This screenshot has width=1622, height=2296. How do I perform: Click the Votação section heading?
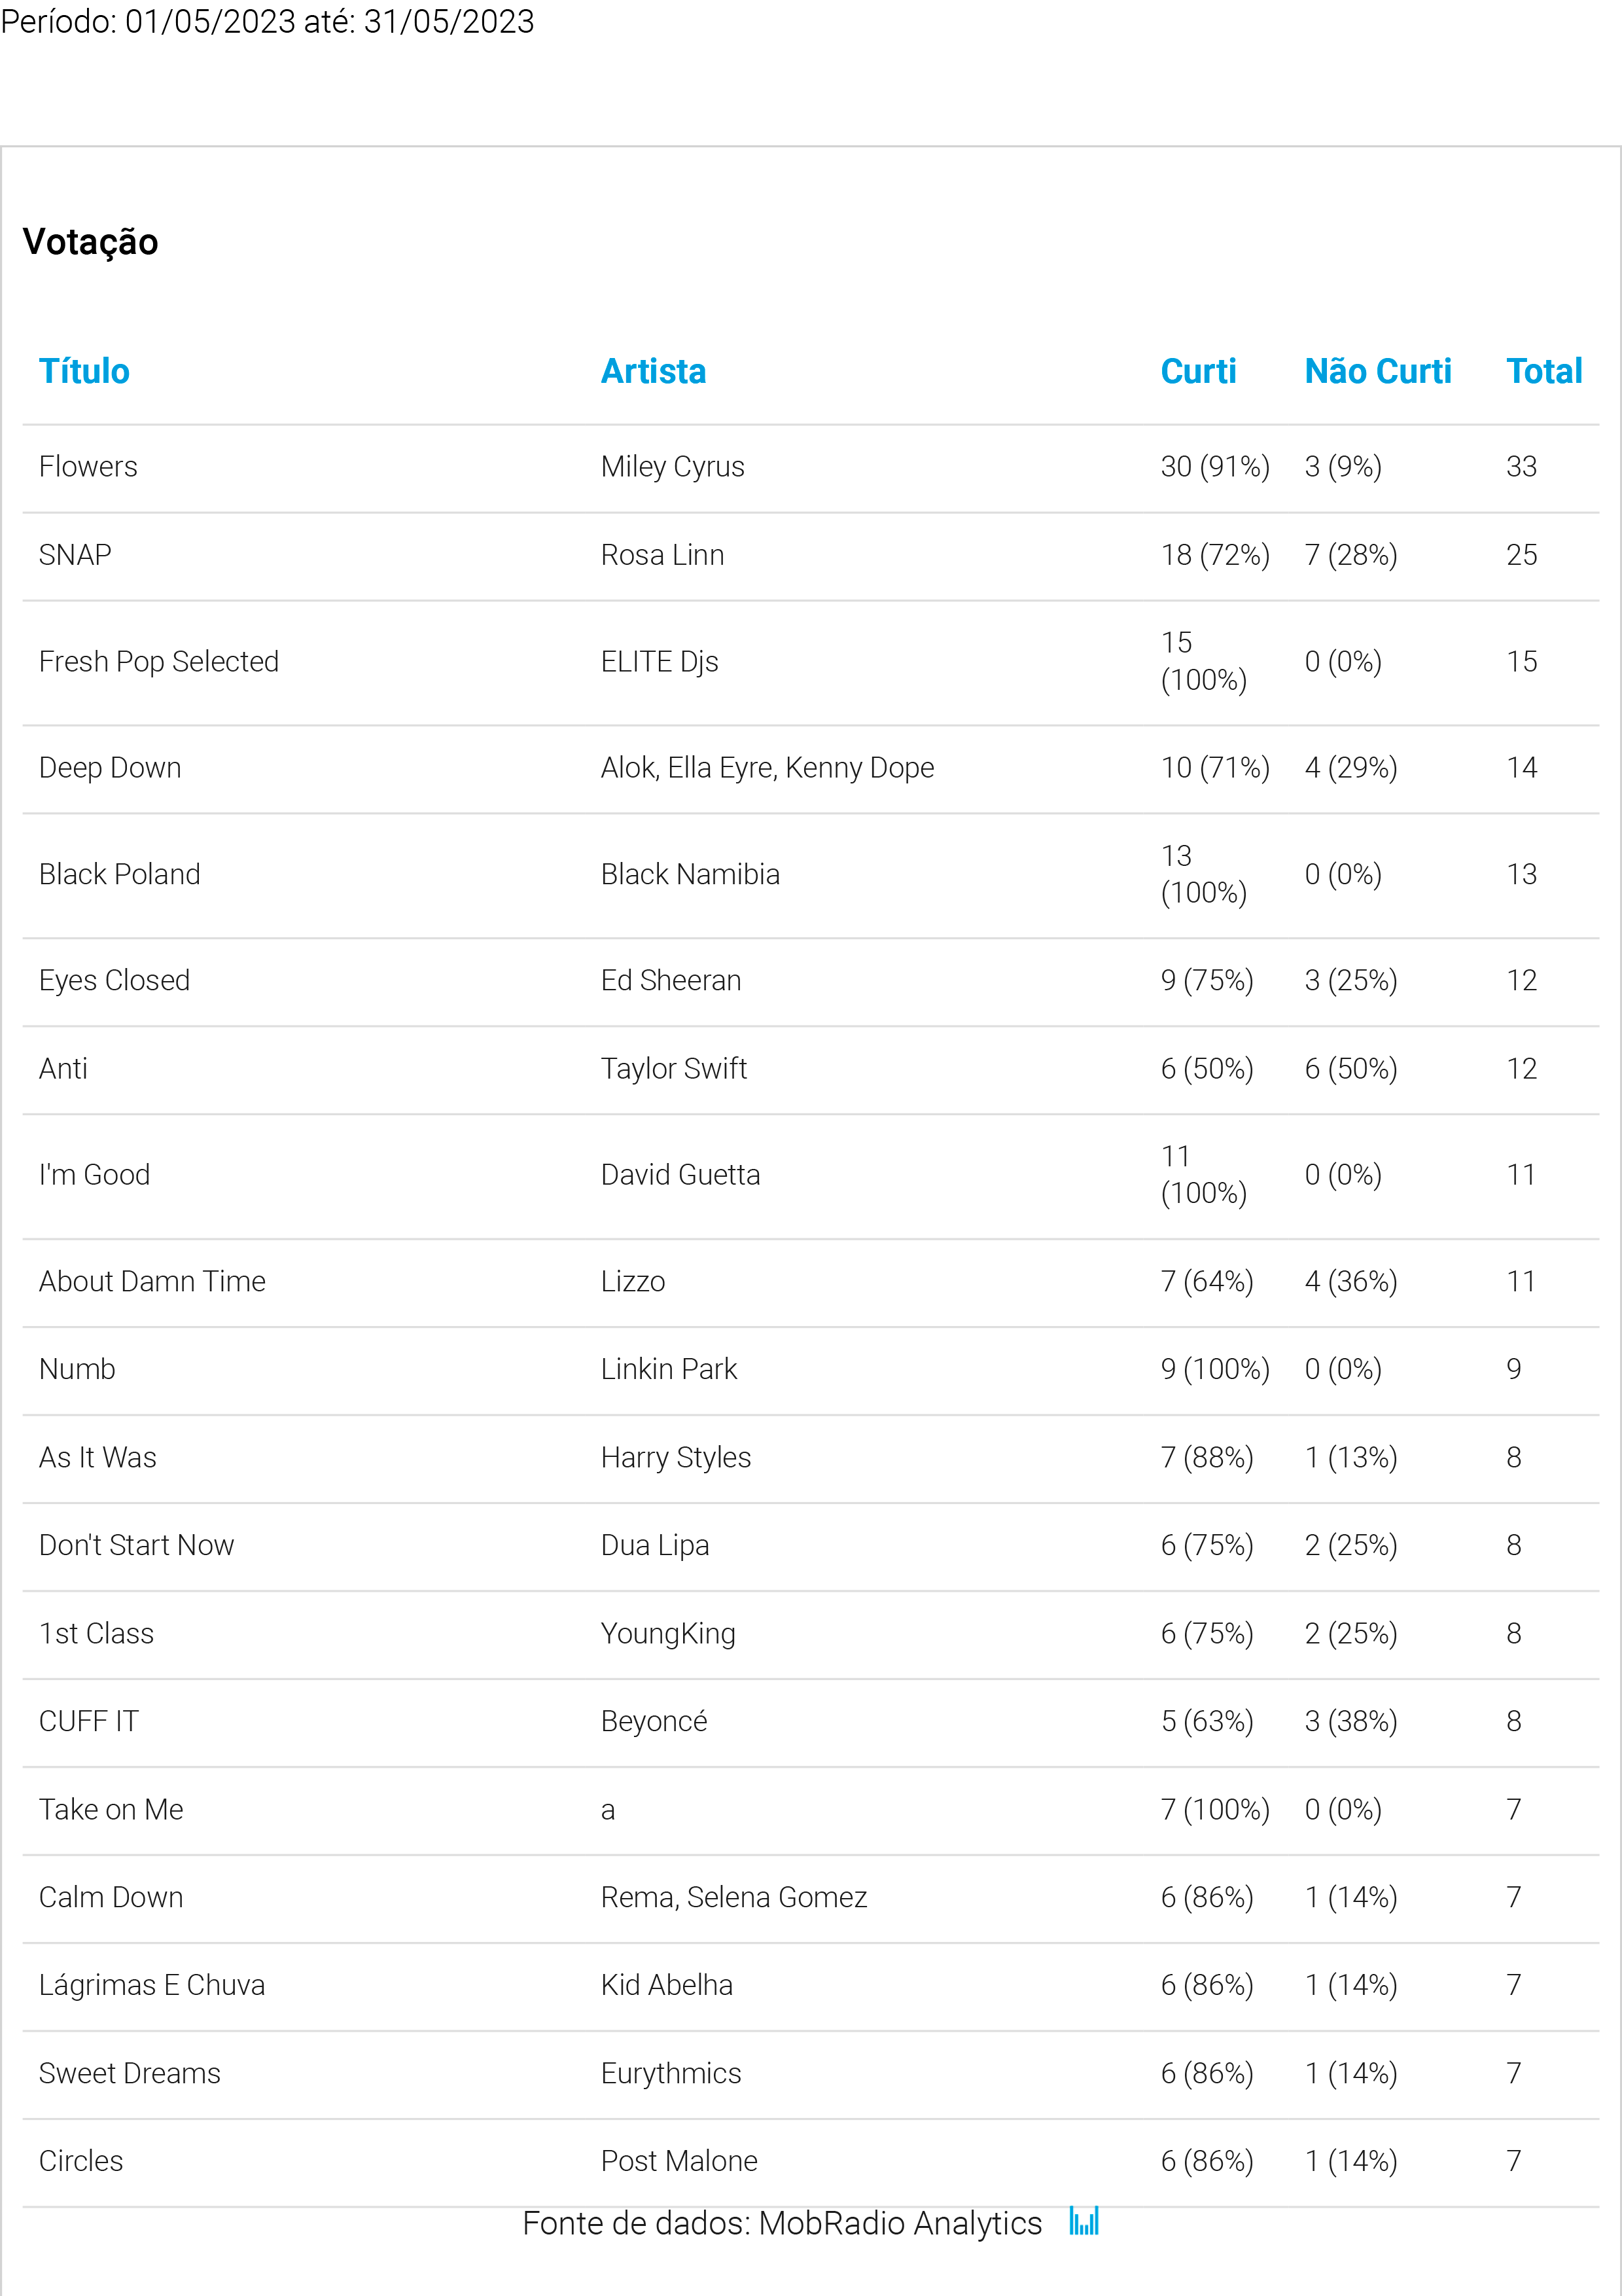click(90, 242)
